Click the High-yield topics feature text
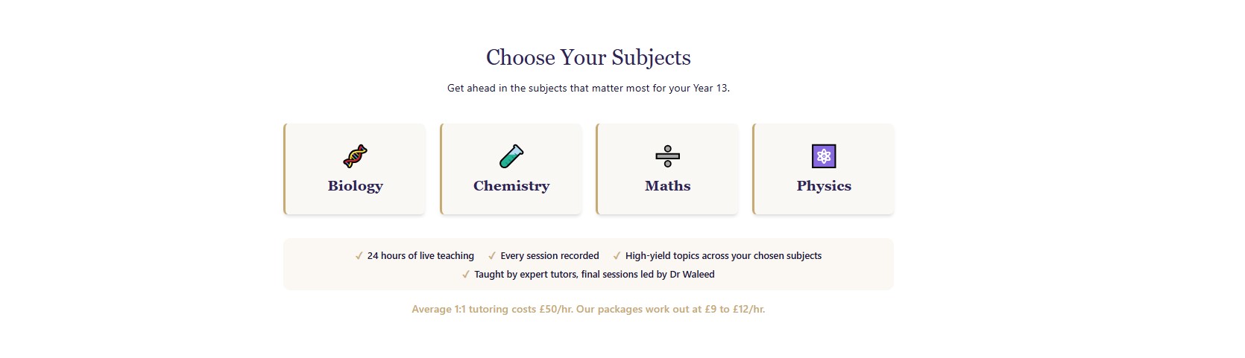 (x=723, y=255)
